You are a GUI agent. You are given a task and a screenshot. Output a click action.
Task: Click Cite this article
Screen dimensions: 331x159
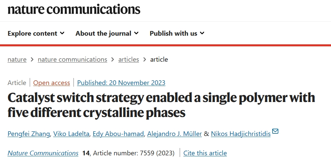tap(205, 153)
